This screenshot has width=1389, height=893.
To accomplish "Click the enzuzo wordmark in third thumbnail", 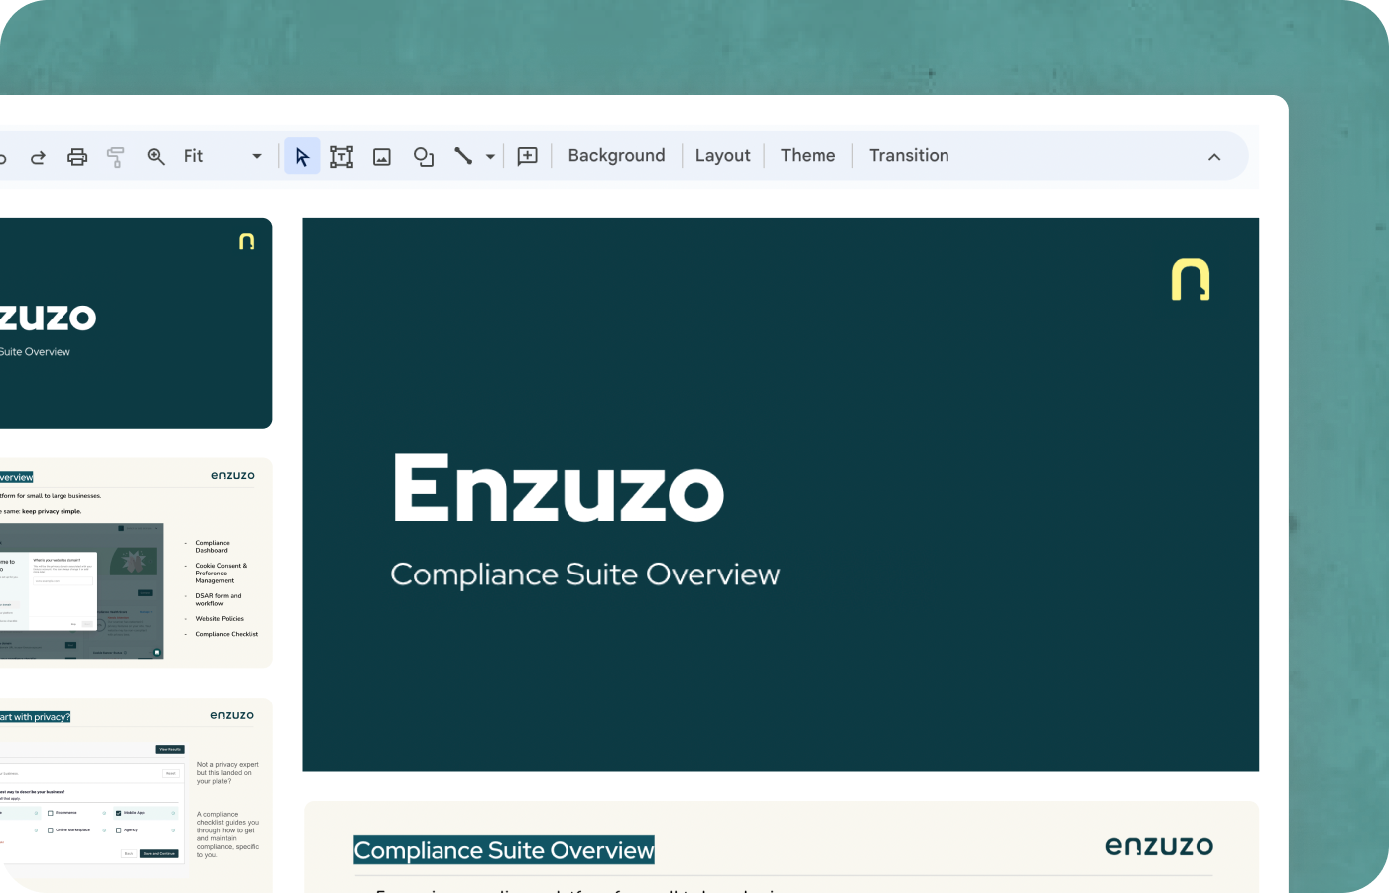I will click(232, 715).
